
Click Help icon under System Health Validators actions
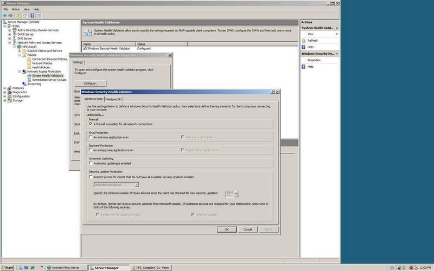point(304,47)
